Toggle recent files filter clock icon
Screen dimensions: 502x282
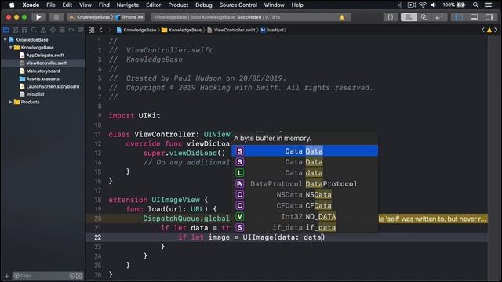(72, 276)
